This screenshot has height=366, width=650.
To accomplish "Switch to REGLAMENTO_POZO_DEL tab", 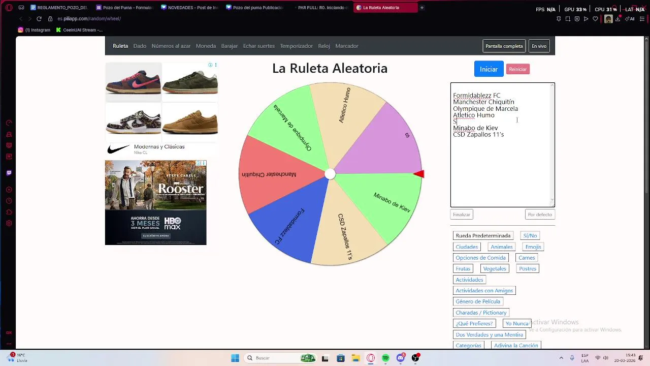I will pos(59,8).
